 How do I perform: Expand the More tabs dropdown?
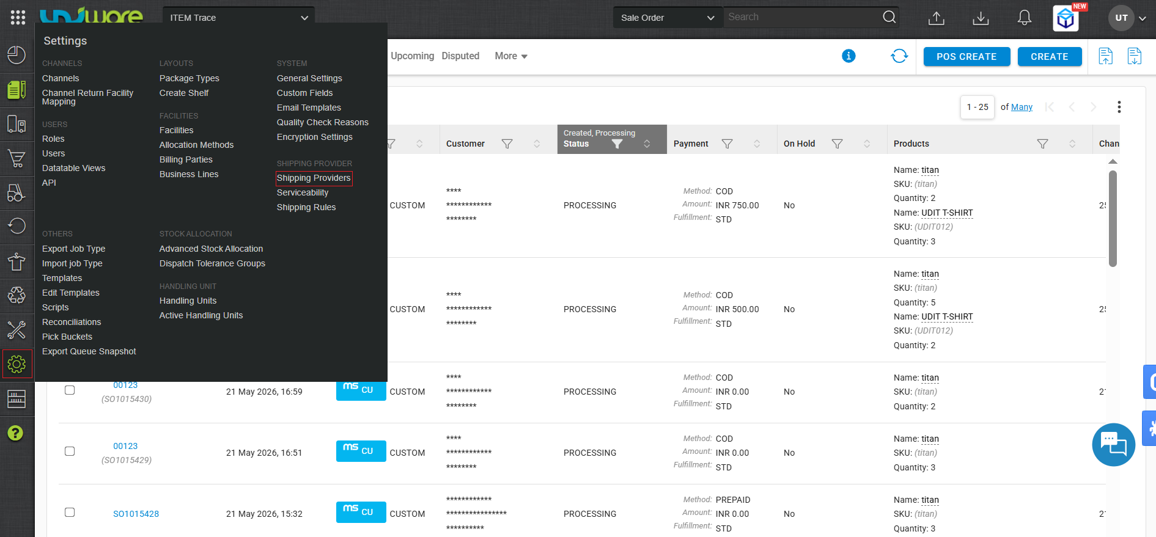click(511, 56)
